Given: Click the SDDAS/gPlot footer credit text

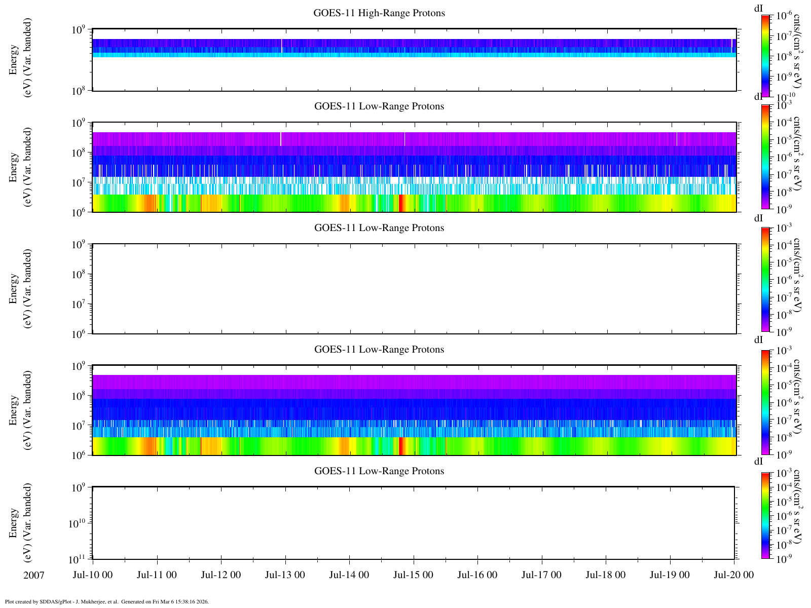Looking at the screenshot, I should pyautogui.click(x=106, y=602).
